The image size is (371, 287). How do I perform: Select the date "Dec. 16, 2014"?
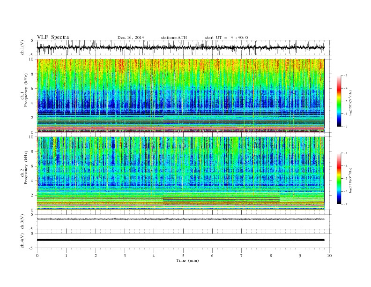(131, 38)
